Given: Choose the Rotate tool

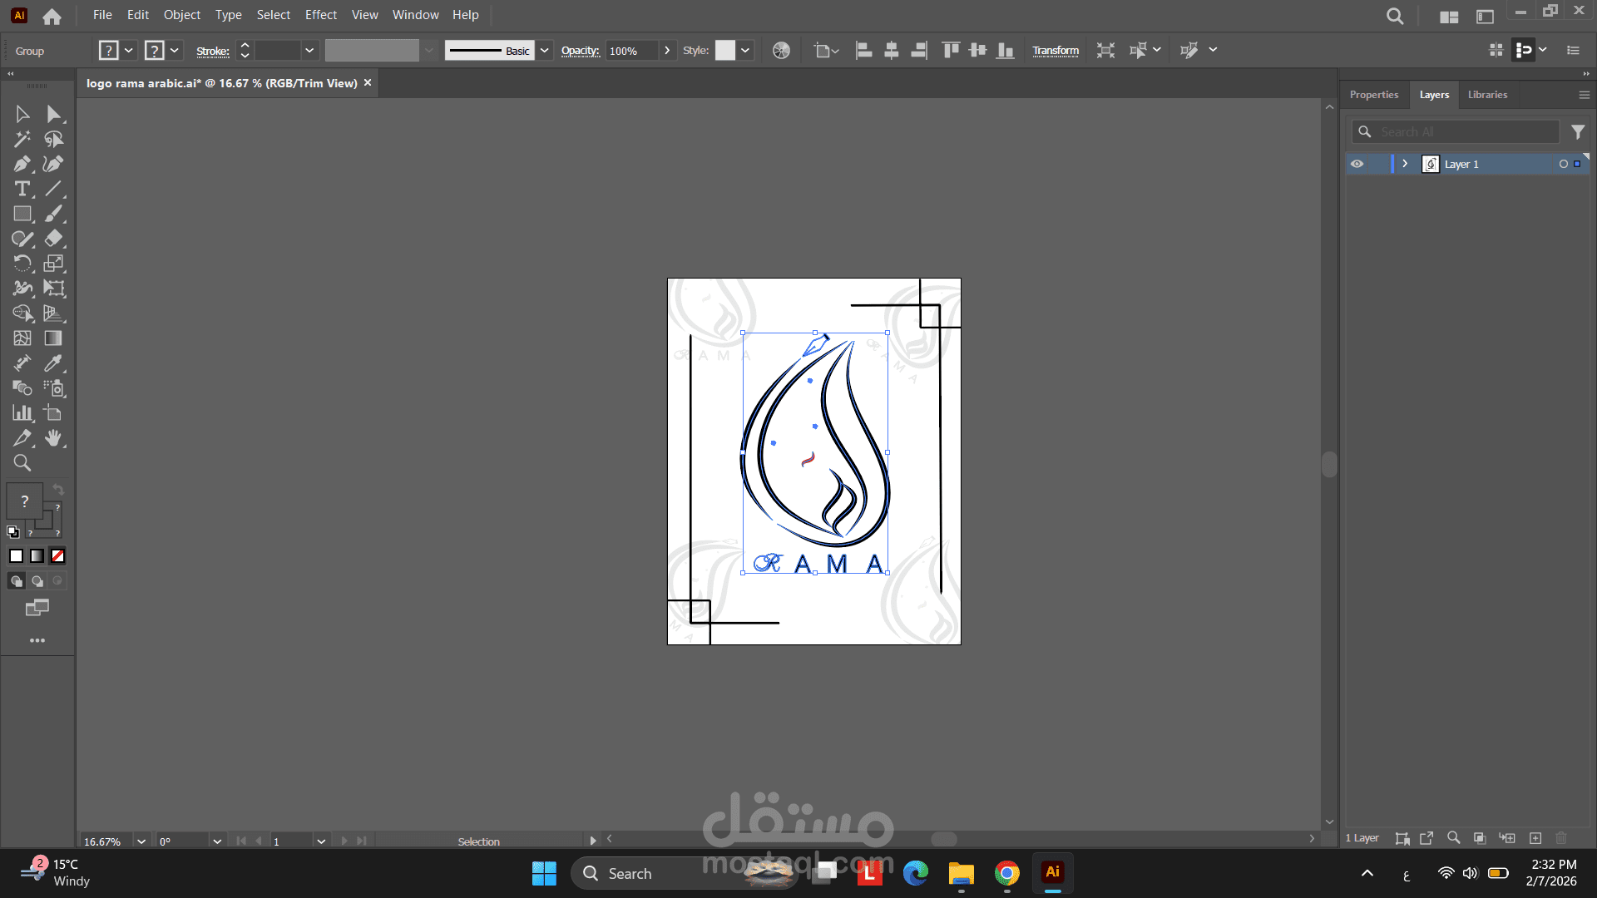Looking at the screenshot, I should tap(22, 264).
